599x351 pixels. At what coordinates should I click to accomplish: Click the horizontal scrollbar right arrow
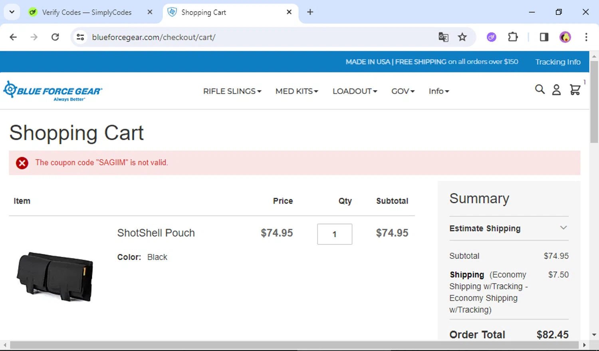[x=584, y=345]
